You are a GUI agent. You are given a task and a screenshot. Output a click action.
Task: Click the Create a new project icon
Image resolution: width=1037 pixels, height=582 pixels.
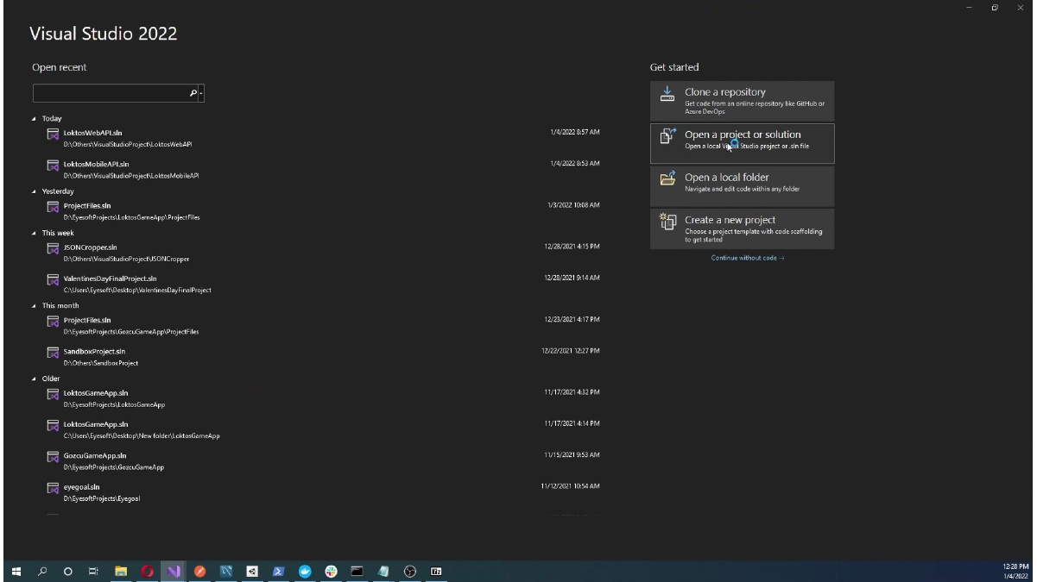point(667,221)
